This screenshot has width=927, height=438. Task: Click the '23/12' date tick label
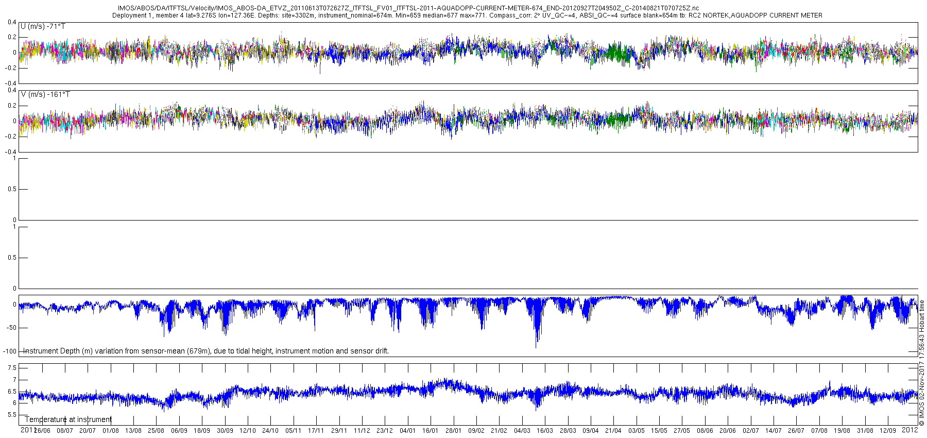[385, 431]
